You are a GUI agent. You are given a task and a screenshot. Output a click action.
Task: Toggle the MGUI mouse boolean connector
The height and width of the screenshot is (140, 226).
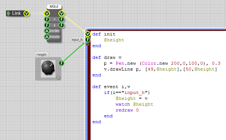(47, 37)
